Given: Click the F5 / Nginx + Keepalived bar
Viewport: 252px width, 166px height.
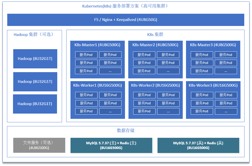Looking at the screenshot, I should [x=125, y=20].
